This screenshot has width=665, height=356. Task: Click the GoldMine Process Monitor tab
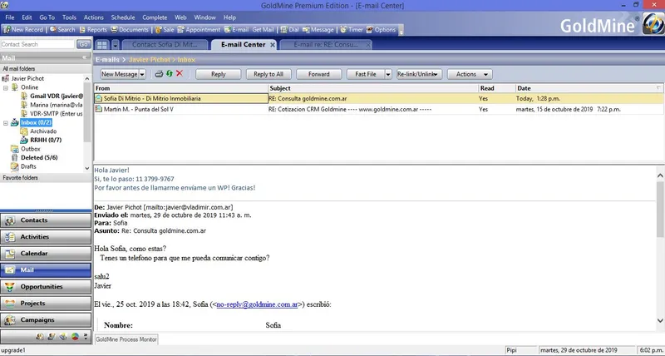126,339
